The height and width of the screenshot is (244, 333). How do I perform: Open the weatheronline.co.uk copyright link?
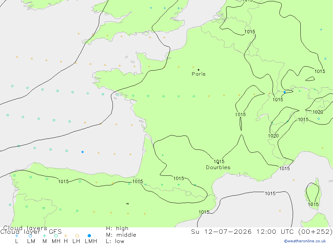(305, 241)
